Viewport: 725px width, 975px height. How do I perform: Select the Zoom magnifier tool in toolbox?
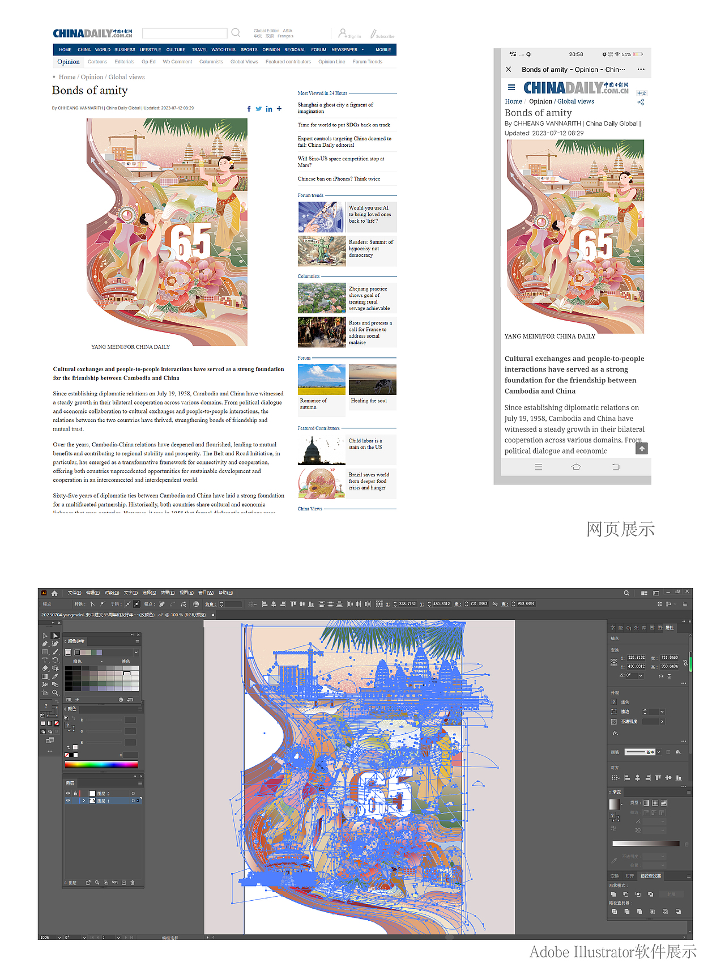[x=55, y=693]
